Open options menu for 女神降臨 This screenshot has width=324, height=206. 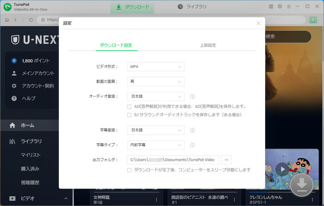click(156, 200)
